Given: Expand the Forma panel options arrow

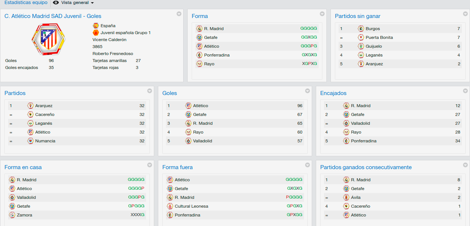Looking at the screenshot, I should coord(322,14).
